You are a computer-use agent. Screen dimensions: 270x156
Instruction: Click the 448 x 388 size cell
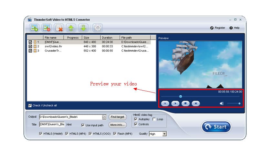click(90, 46)
